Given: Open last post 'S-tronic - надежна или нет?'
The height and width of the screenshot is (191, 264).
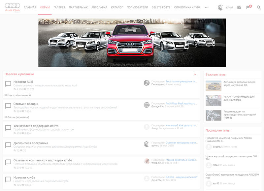Looking at the screenshot, I should pos(181,177).
